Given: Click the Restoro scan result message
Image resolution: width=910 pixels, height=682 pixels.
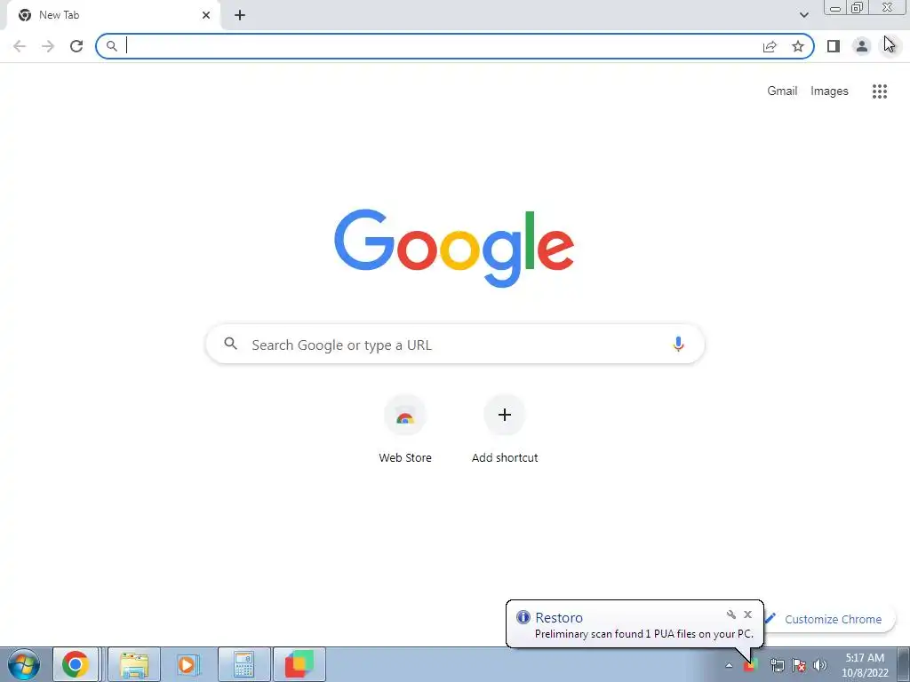Looking at the screenshot, I should (x=643, y=634).
